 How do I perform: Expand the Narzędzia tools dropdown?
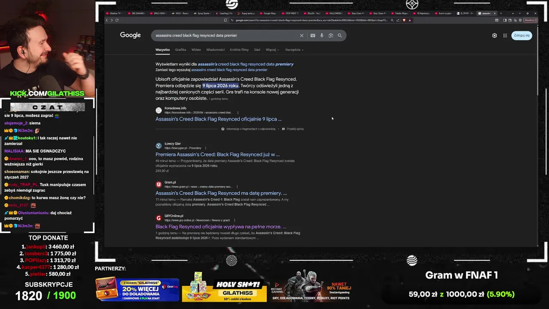(x=294, y=50)
